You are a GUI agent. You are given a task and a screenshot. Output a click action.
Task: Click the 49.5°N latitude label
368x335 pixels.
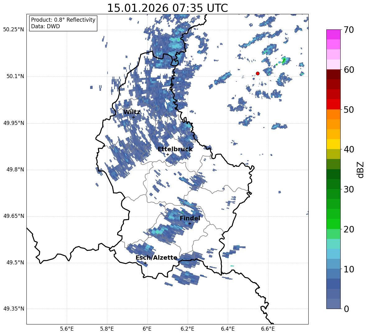pyautogui.click(x=15, y=263)
